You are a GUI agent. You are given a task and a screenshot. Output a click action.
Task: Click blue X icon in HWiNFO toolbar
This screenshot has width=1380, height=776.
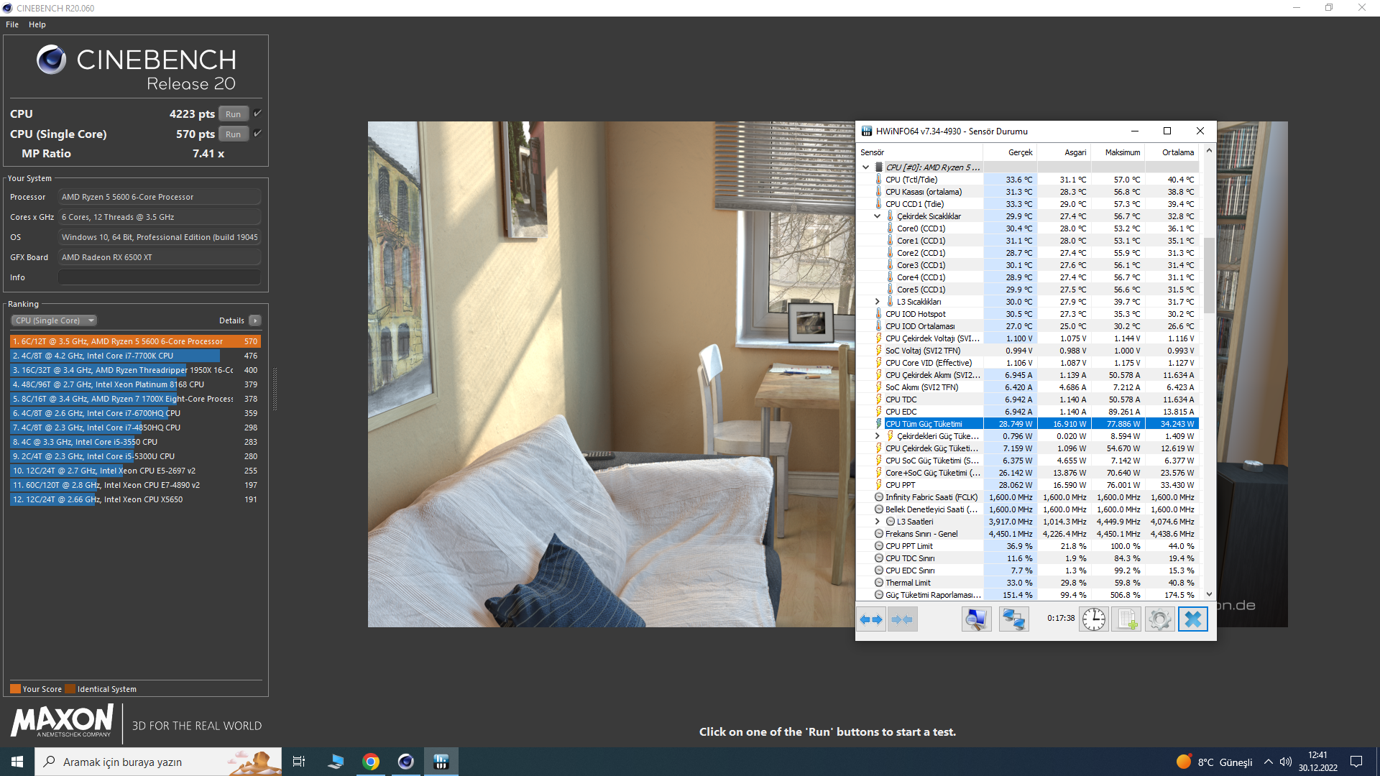(x=1192, y=619)
